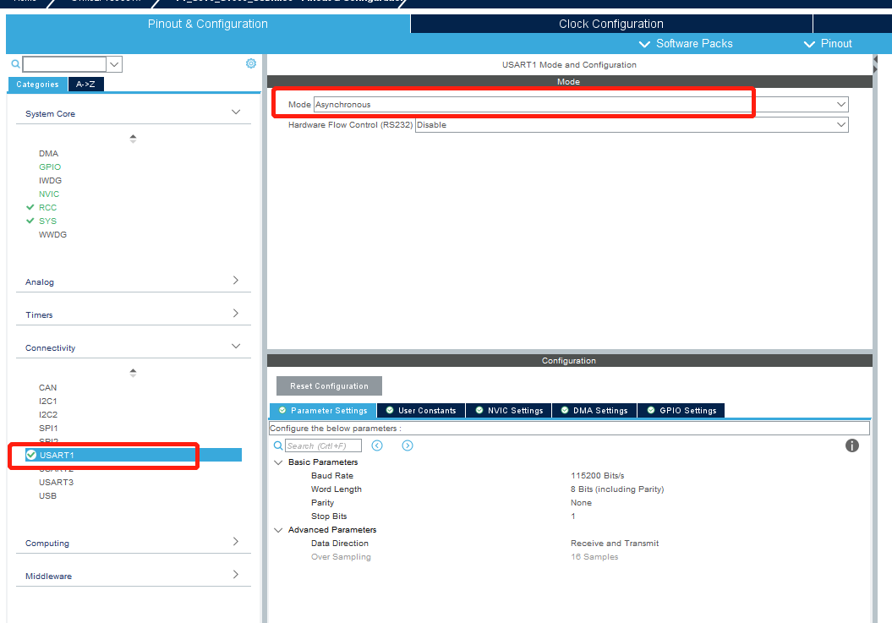Open the Parameter Settings tab
This screenshot has height=623, width=892.
(322, 410)
